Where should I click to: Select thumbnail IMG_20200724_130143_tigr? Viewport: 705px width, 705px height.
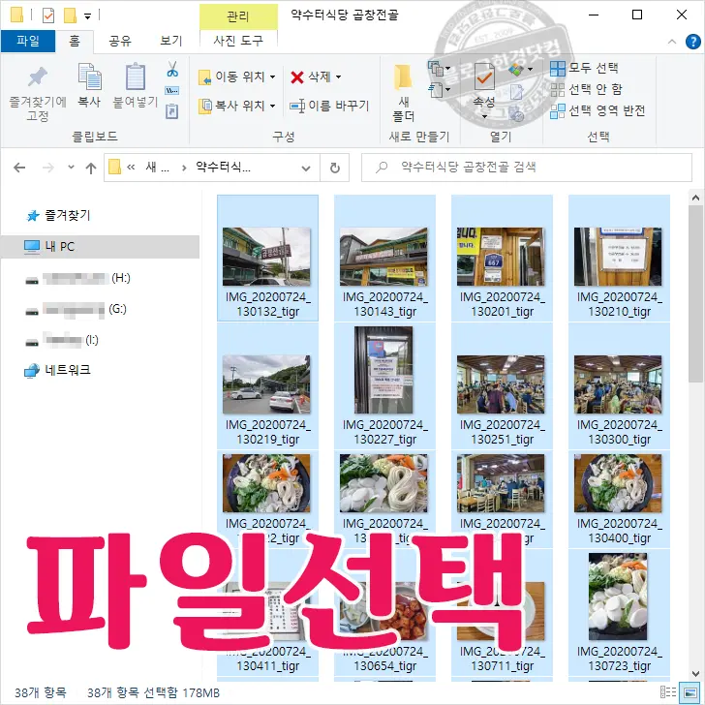tap(384, 258)
